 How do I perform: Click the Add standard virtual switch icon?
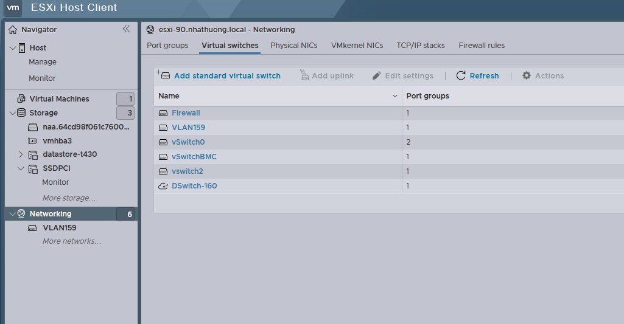click(163, 75)
